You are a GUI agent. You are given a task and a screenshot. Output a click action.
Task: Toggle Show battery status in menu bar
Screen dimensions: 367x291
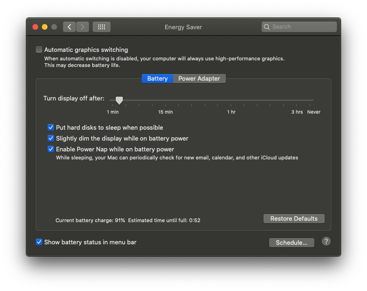click(x=39, y=242)
